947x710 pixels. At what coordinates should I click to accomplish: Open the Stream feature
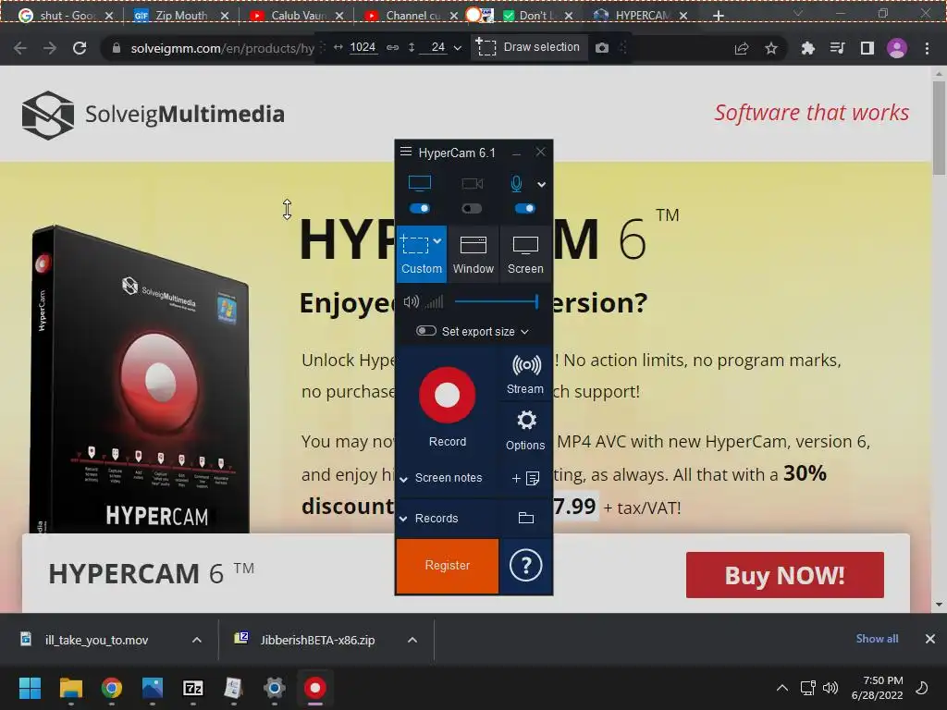click(525, 374)
